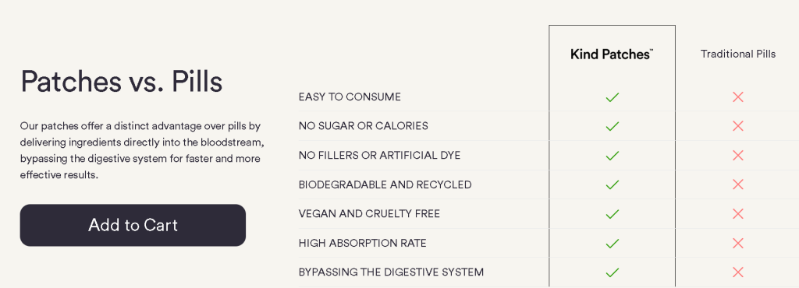Click the Patches vs. Pills heading
Viewport: 799px width, 288px height.
(121, 81)
